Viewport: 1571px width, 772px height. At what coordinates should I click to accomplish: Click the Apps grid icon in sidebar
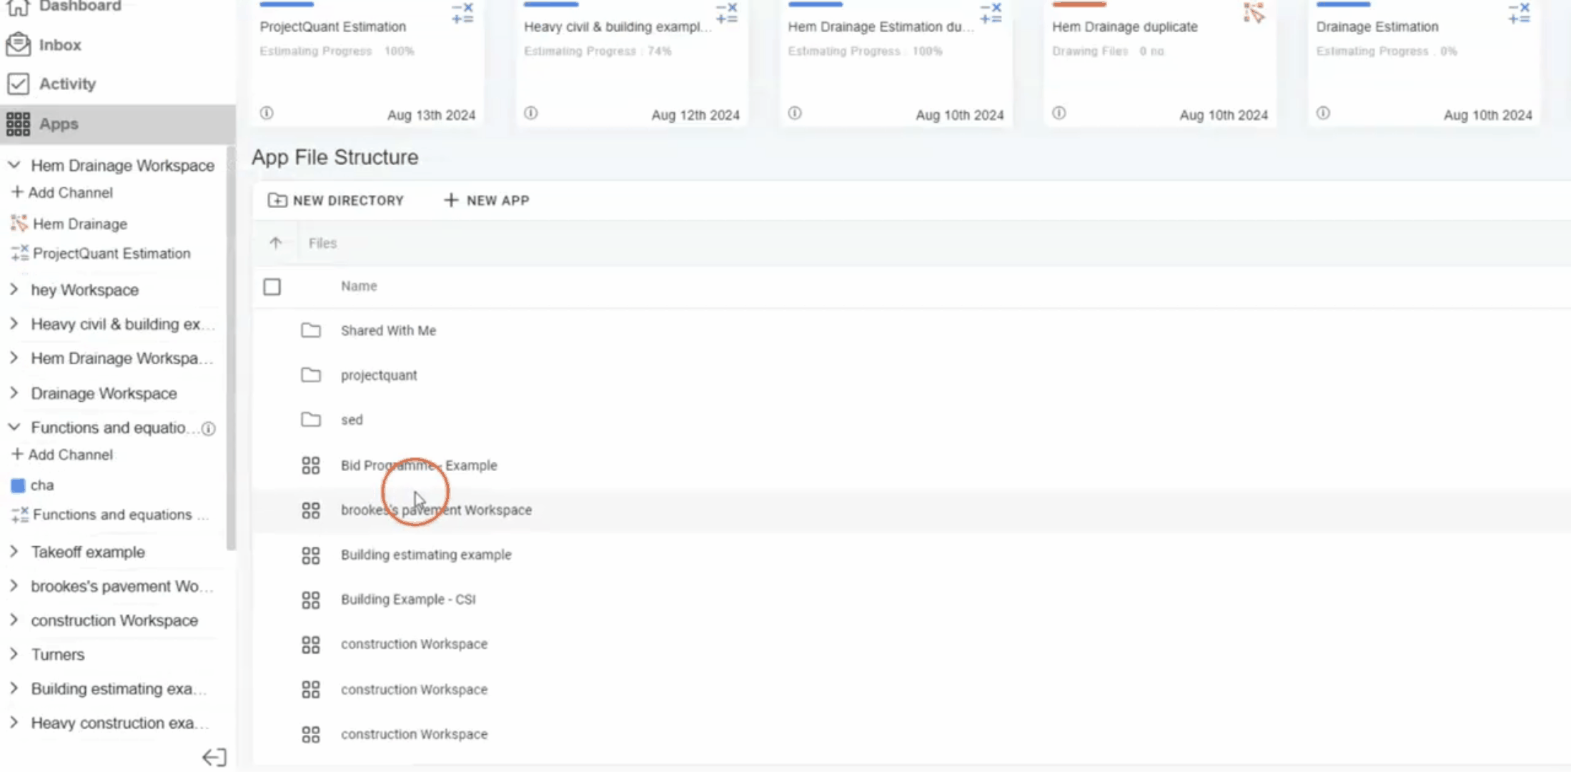18,124
